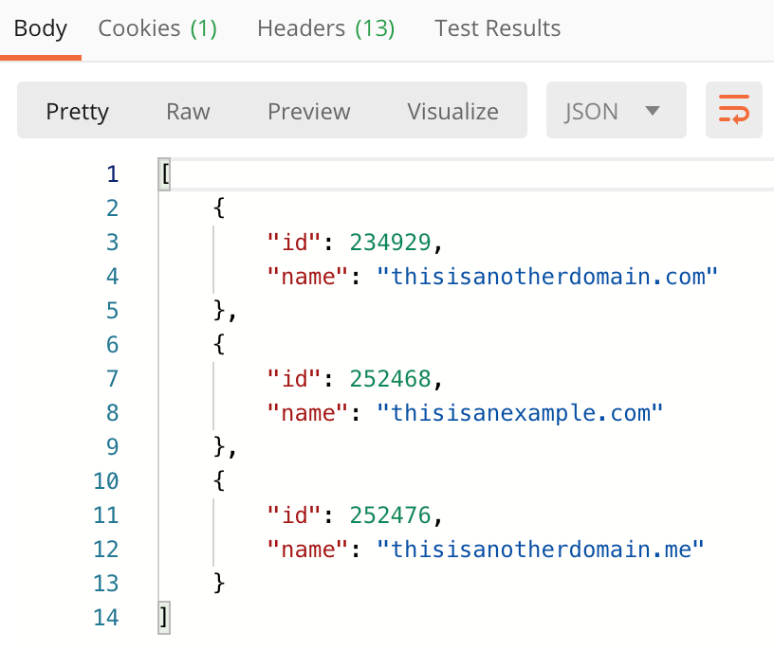Click the "thisisanotherdomain.com" string value
The height and width of the screenshot is (650, 774).
547,276
